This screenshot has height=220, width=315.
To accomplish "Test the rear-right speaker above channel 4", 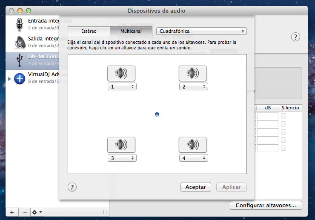I will click(x=193, y=145).
